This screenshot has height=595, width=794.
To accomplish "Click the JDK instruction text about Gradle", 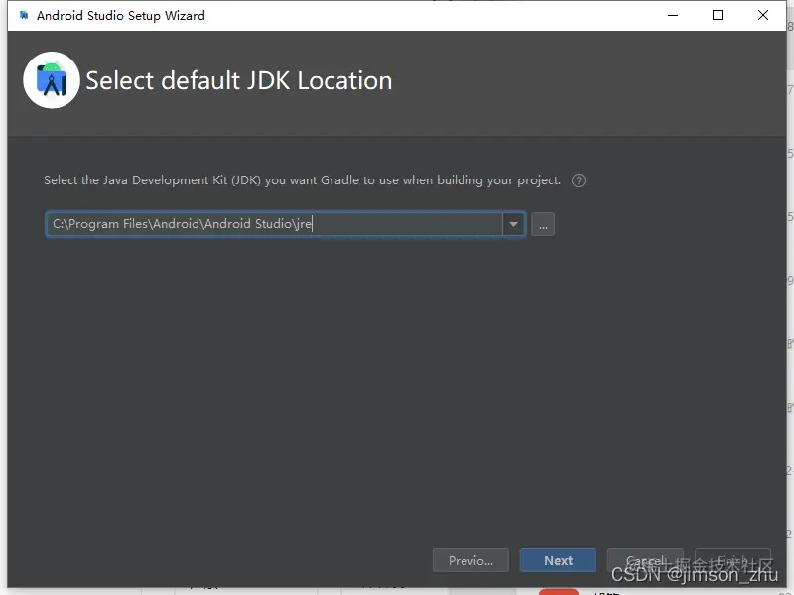I will pos(303,180).
